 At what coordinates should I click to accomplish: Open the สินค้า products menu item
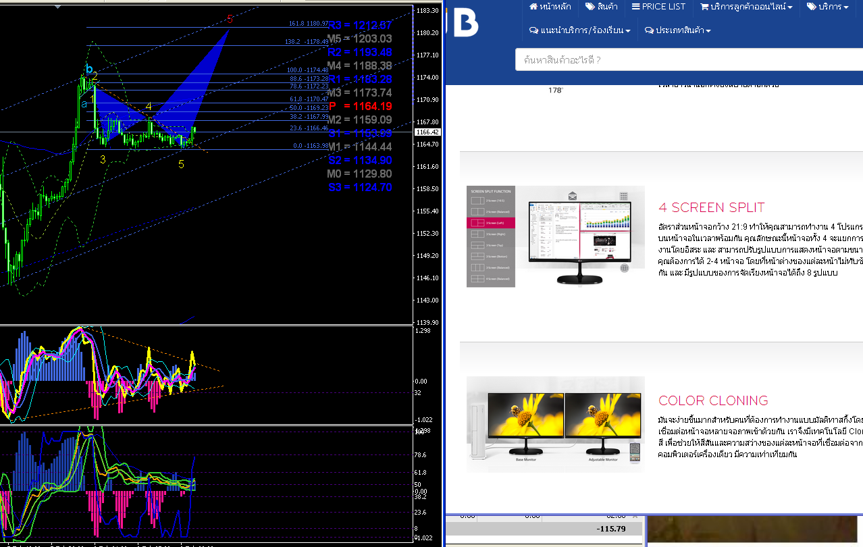point(601,7)
